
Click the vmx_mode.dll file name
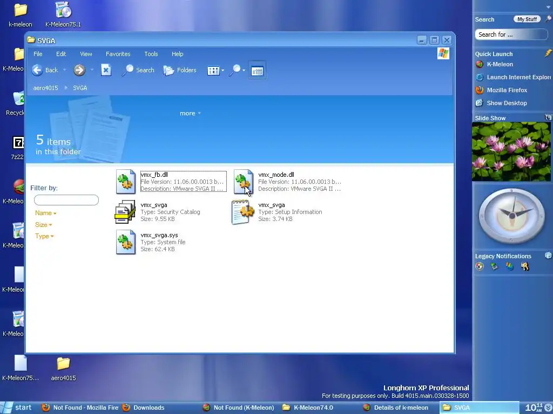pyautogui.click(x=276, y=175)
